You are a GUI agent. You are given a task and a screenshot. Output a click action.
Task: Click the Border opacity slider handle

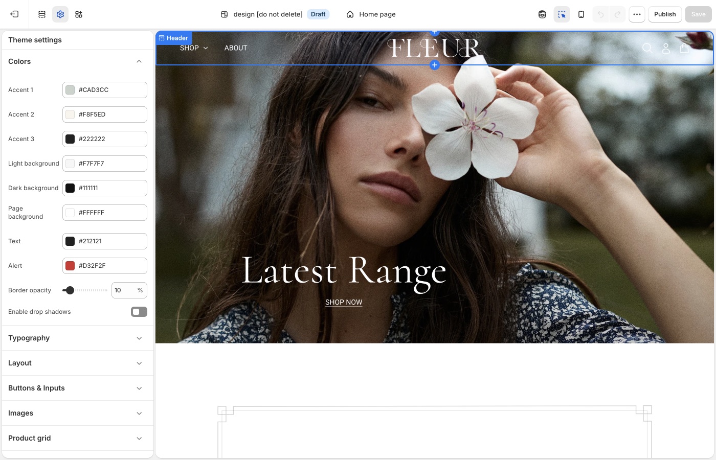coord(70,290)
